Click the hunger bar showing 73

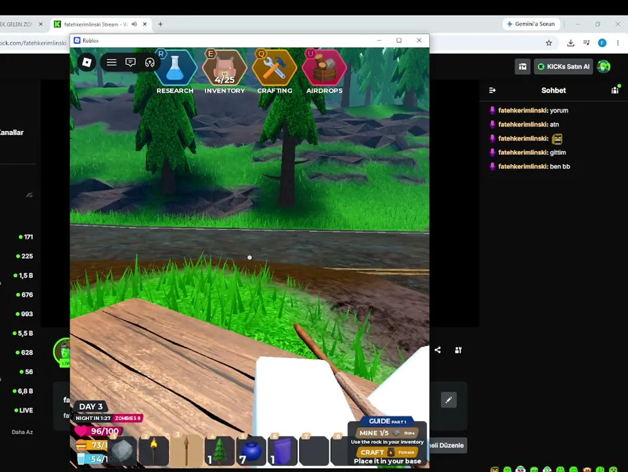tap(92, 445)
